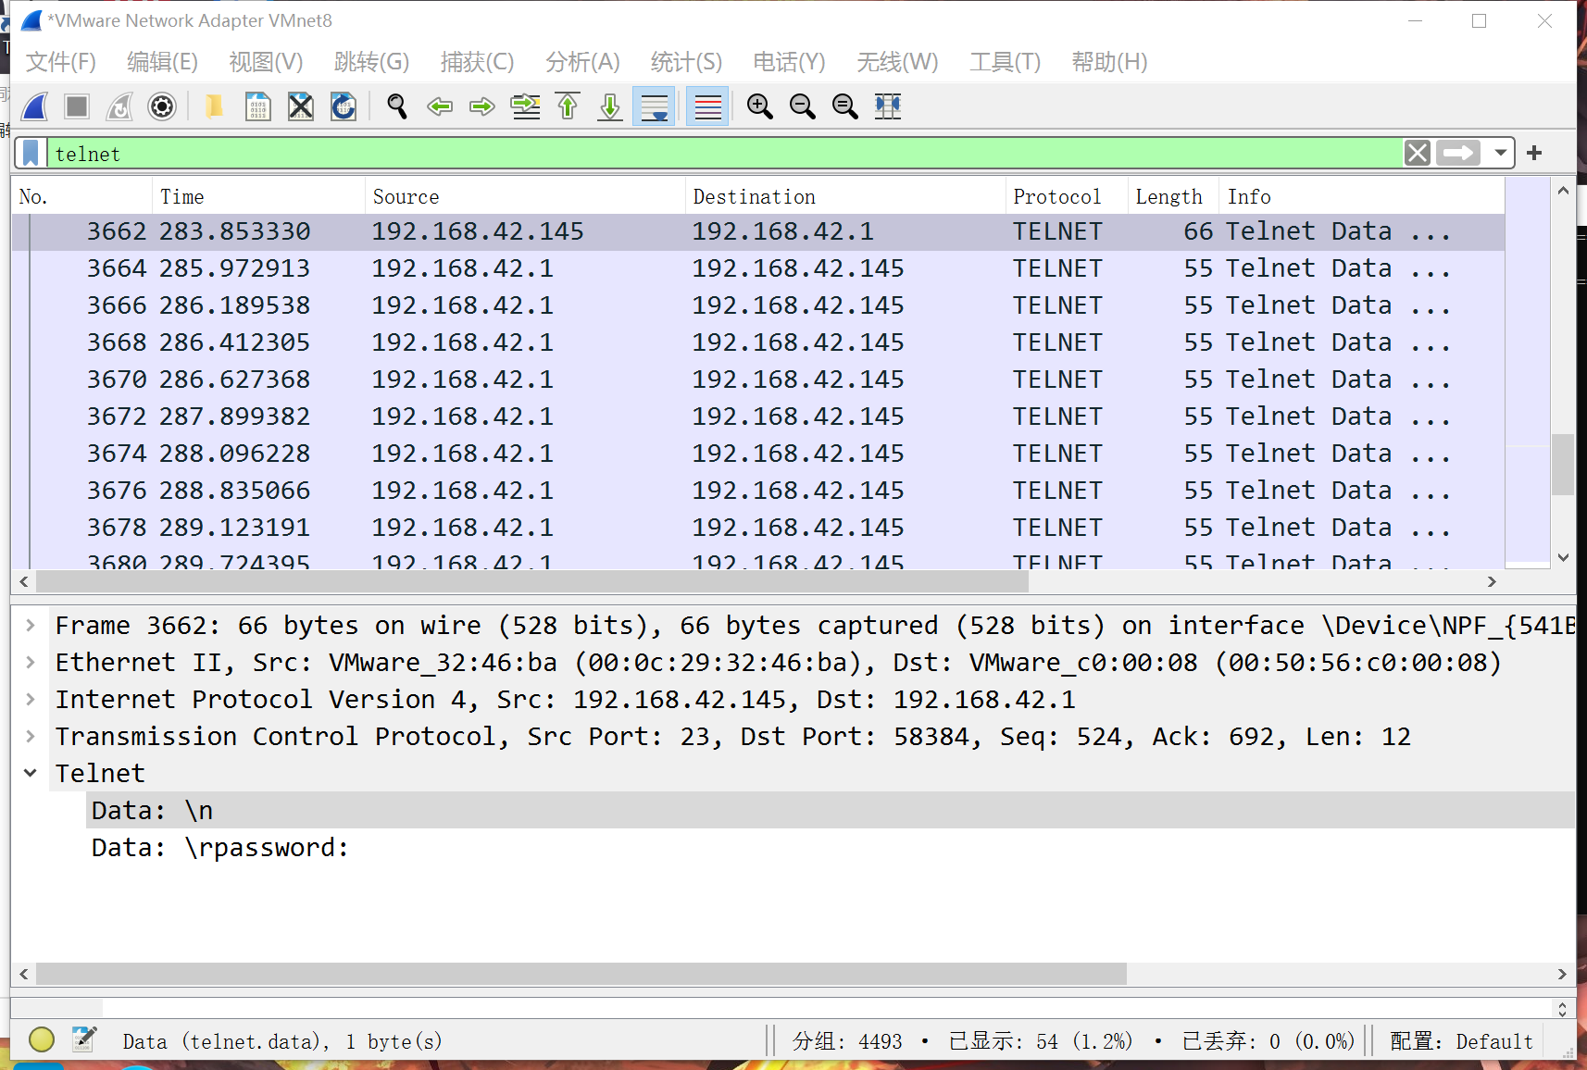The width and height of the screenshot is (1587, 1070).
Task: Collapse the Telnet section
Action: tap(31, 773)
